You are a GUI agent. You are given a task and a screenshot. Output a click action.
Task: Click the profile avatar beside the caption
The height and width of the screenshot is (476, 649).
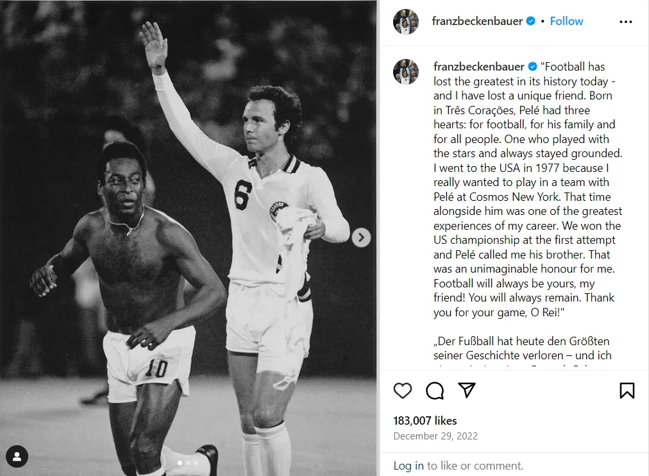click(x=406, y=72)
